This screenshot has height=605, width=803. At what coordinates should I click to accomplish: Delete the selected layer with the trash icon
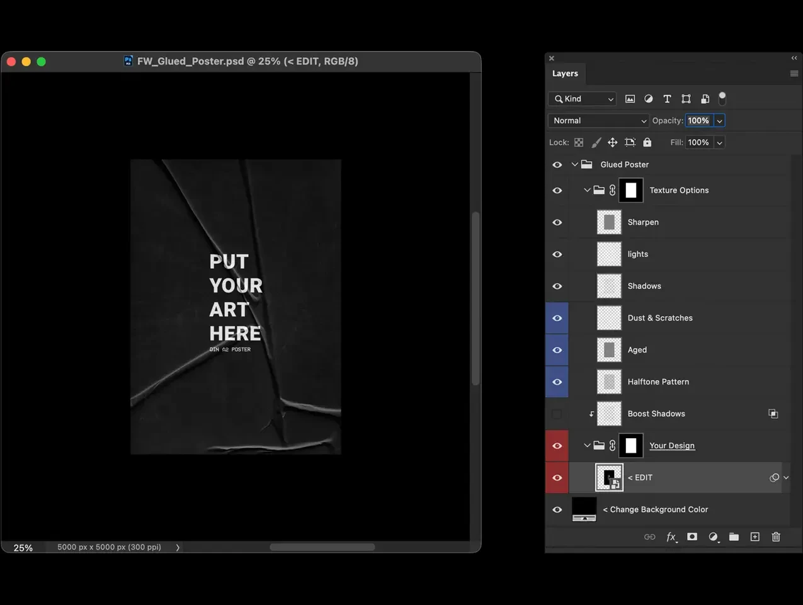point(775,536)
